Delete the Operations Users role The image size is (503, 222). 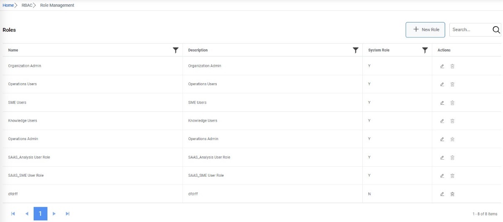pos(452,84)
